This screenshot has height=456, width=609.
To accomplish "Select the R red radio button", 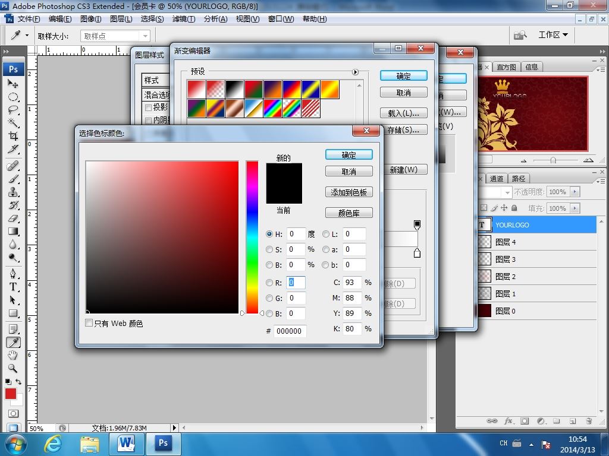I will click(269, 283).
